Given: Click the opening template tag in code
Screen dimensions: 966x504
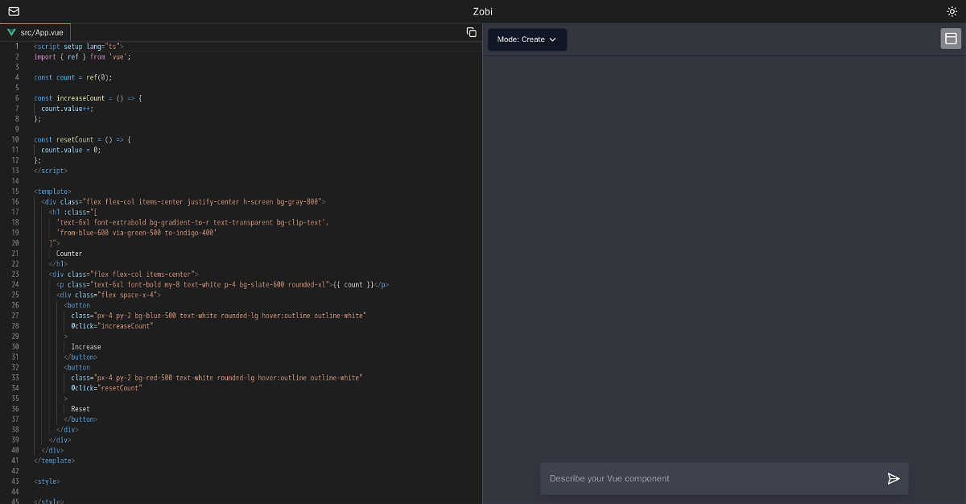Looking at the screenshot, I should pyautogui.click(x=52, y=192).
